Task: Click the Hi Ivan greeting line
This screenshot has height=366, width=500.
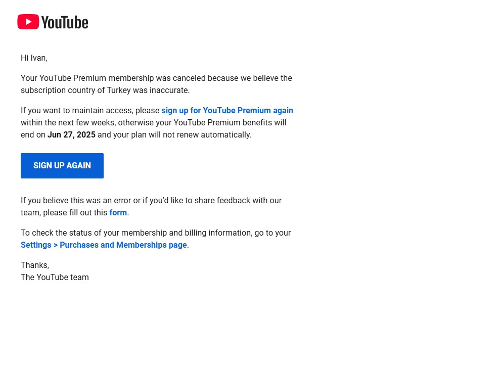Action: [x=34, y=58]
